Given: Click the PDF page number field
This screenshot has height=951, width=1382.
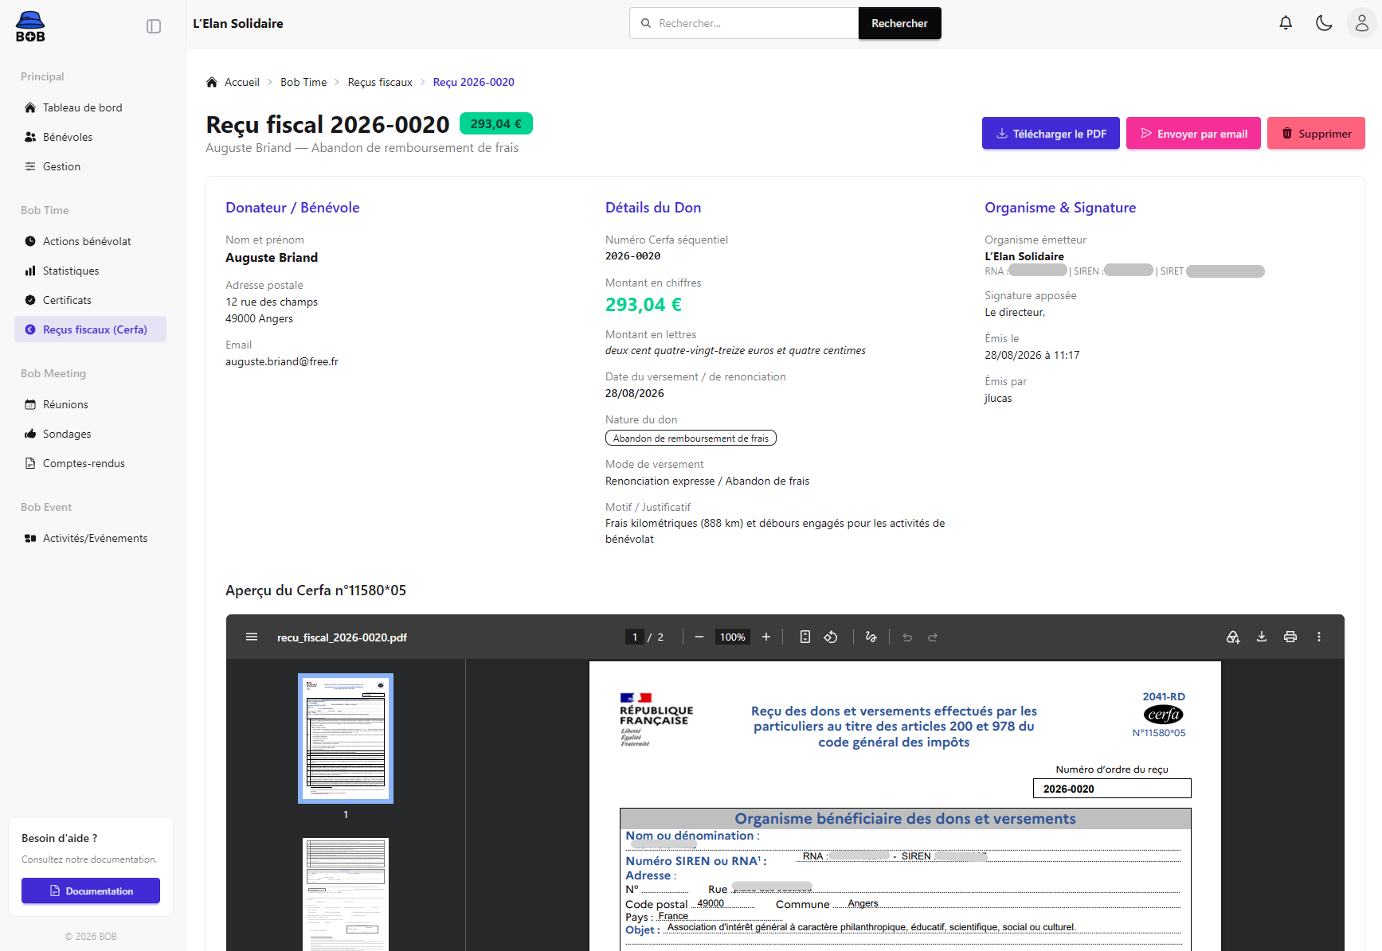Looking at the screenshot, I should point(635,637).
